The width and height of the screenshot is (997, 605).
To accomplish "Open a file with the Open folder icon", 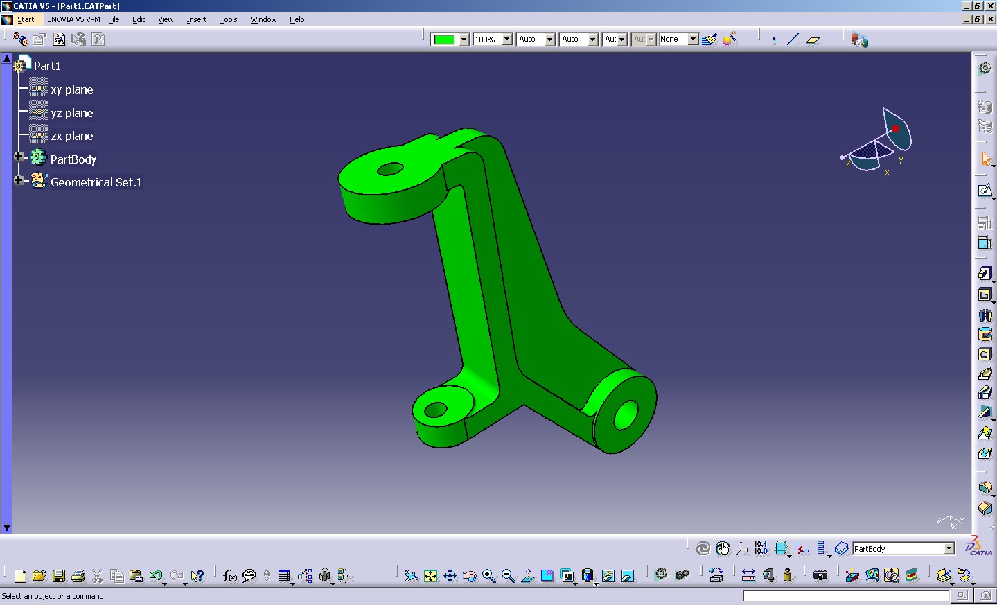I will (39, 576).
